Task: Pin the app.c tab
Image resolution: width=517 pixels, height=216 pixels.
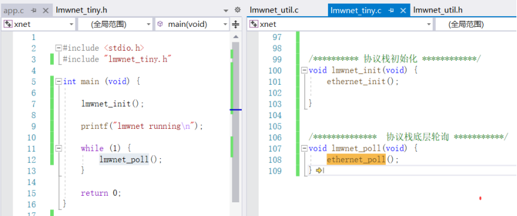Action: [x=34, y=11]
